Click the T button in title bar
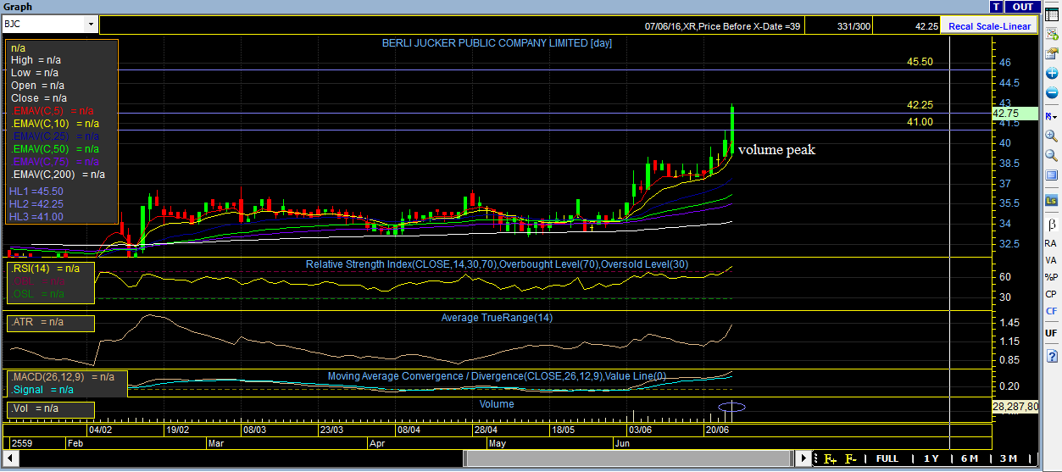The width and height of the screenshot is (1062, 472). point(996,7)
